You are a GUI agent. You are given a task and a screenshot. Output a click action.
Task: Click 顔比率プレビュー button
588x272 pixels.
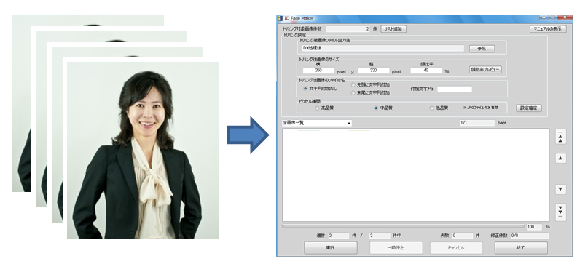click(x=485, y=70)
